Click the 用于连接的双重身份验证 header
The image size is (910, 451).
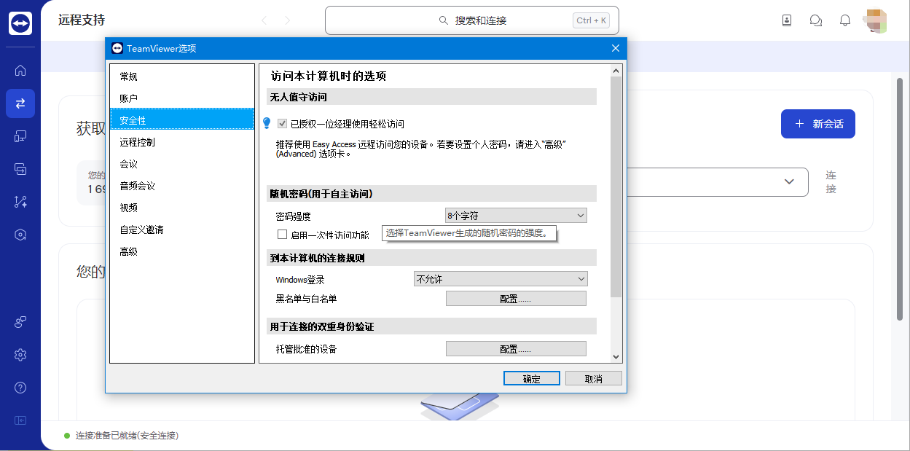(431, 326)
